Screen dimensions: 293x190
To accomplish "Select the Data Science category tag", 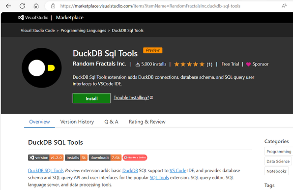I will click(278, 161).
